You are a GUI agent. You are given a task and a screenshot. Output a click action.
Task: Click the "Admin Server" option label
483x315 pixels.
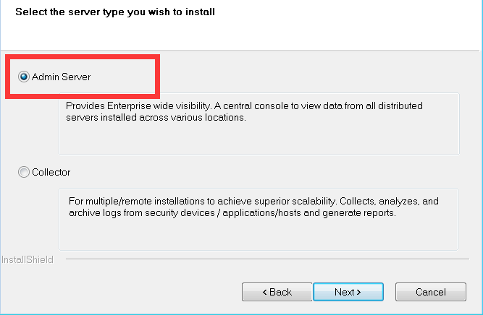[61, 77]
